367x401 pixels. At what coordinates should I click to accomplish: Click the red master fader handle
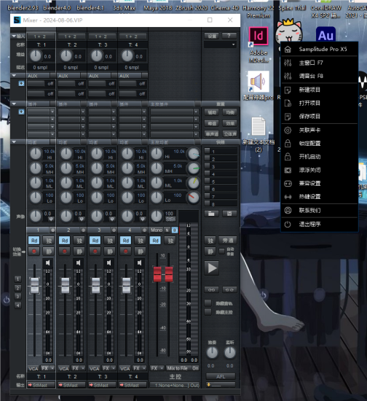coord(163,273)
